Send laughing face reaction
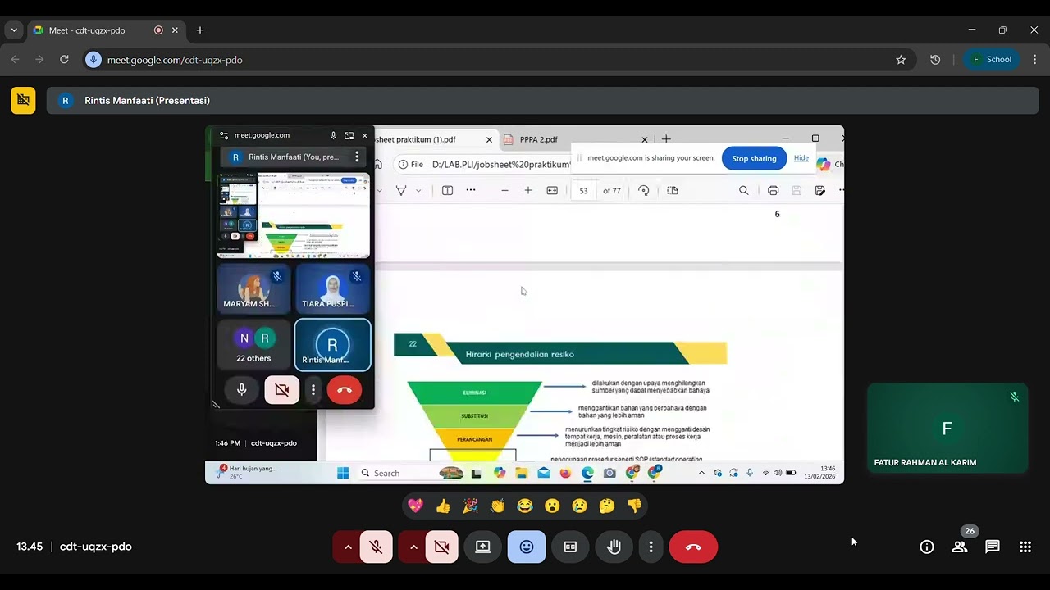The width and height of the screenshot is (1050, 590). [x=525, y=506]
